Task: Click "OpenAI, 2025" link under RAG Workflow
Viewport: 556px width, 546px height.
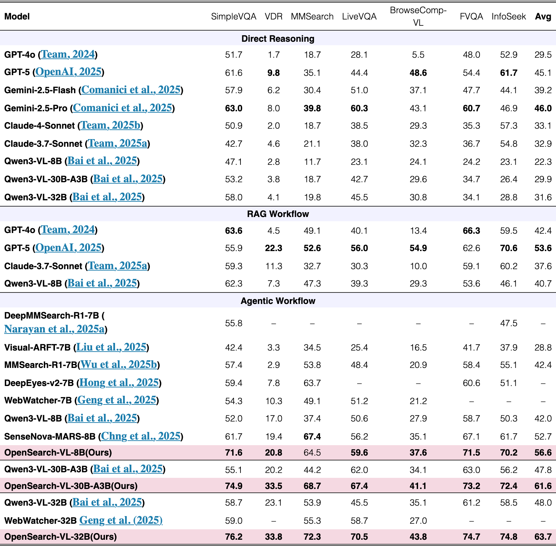Action: [68, 248]
